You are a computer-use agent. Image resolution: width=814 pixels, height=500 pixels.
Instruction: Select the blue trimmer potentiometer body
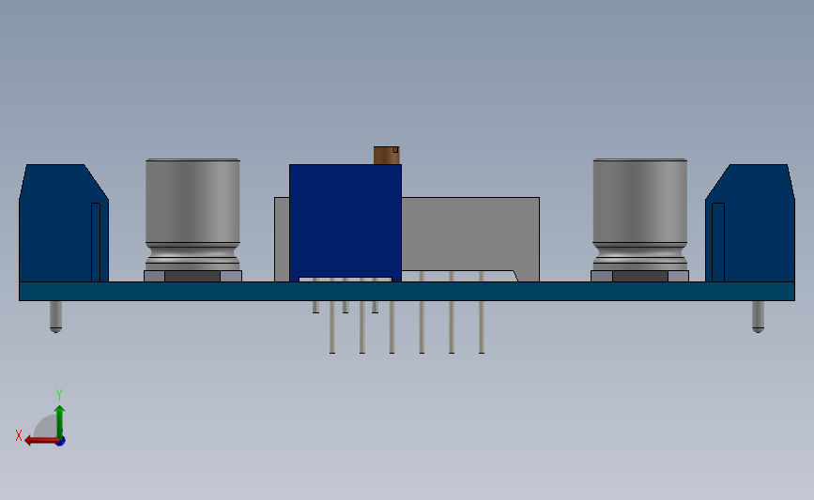[x=346, y=223]
